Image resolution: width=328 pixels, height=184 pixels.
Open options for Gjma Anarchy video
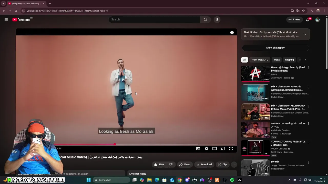coord(309,68)
